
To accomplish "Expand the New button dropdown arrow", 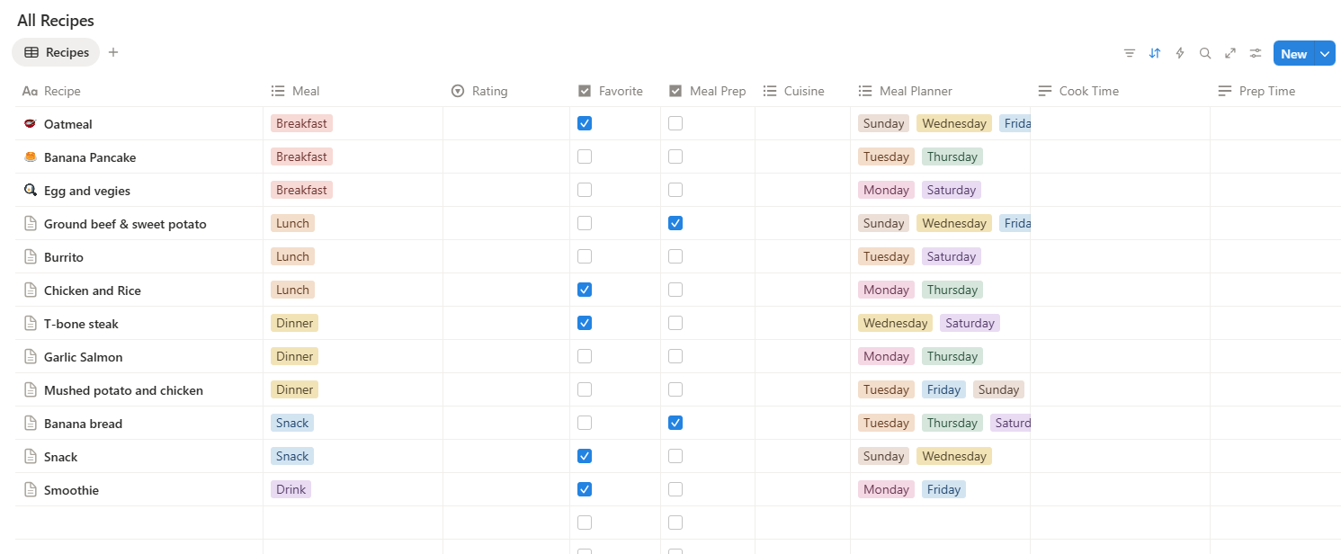I will pos(1325,54).
